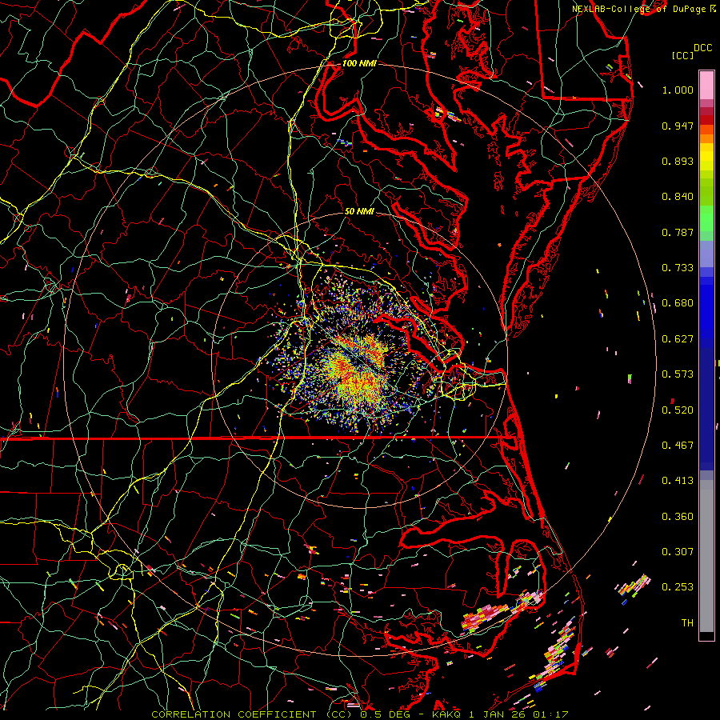Click the 0.520 legend value
Screen dimensions: 720x720
pos(678,410)
